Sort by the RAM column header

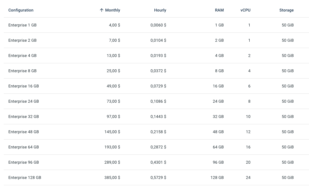coord(219,10)
